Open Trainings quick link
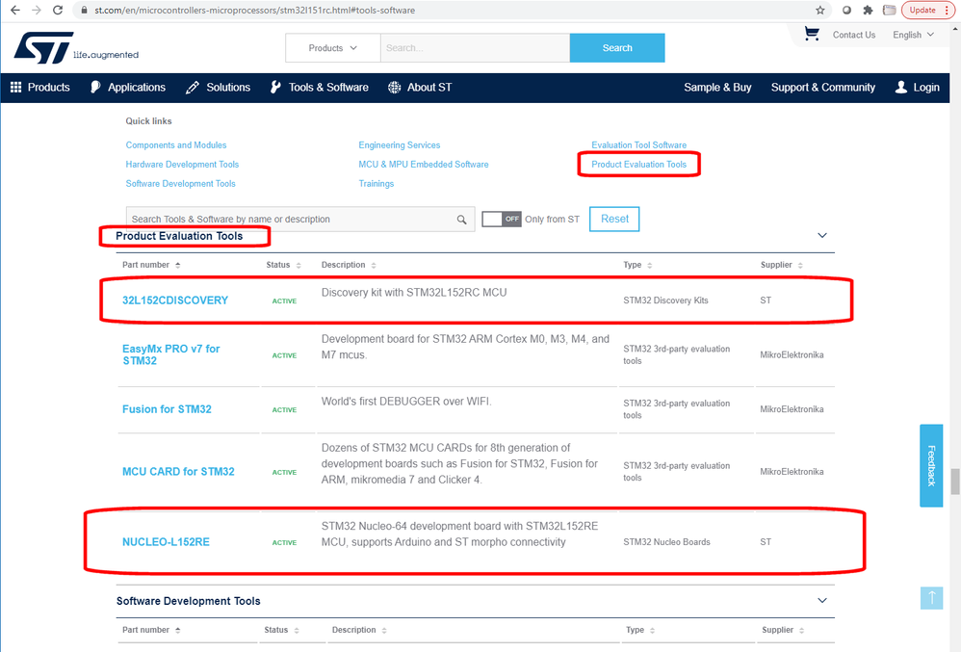Viewport: 961px width, 652px height. pyautogui.click(x=377, y=184)
